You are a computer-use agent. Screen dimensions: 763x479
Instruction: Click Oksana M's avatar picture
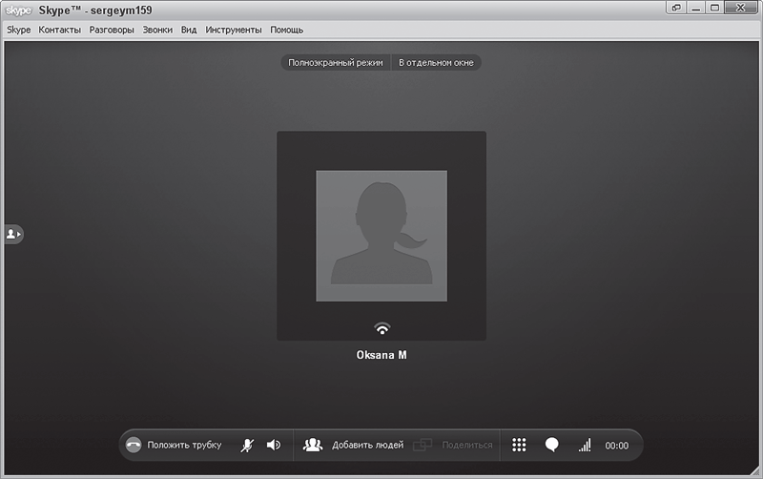click(x=381, y=236)
